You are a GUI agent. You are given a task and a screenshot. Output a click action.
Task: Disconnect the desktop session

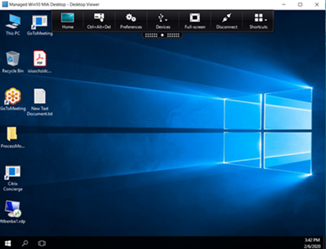tap(227, 21)
